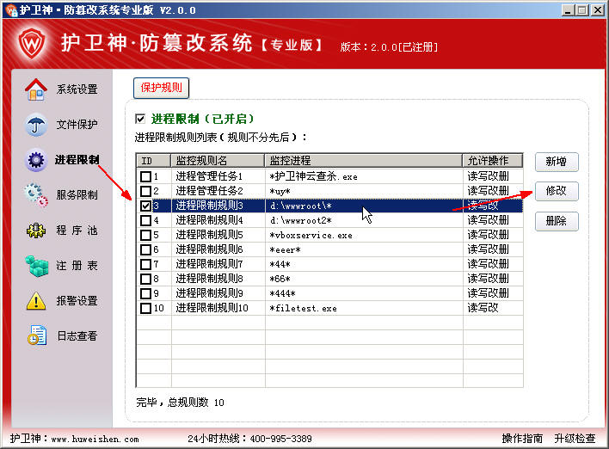Toggle the 进程限制（已开启）checkbox
Image resolution: width=609 pixels, height=449 pixels.
(140, 119)
